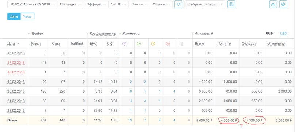Click the trash column icon
This screenshot has height=132, width=295.
pos(182,44)
